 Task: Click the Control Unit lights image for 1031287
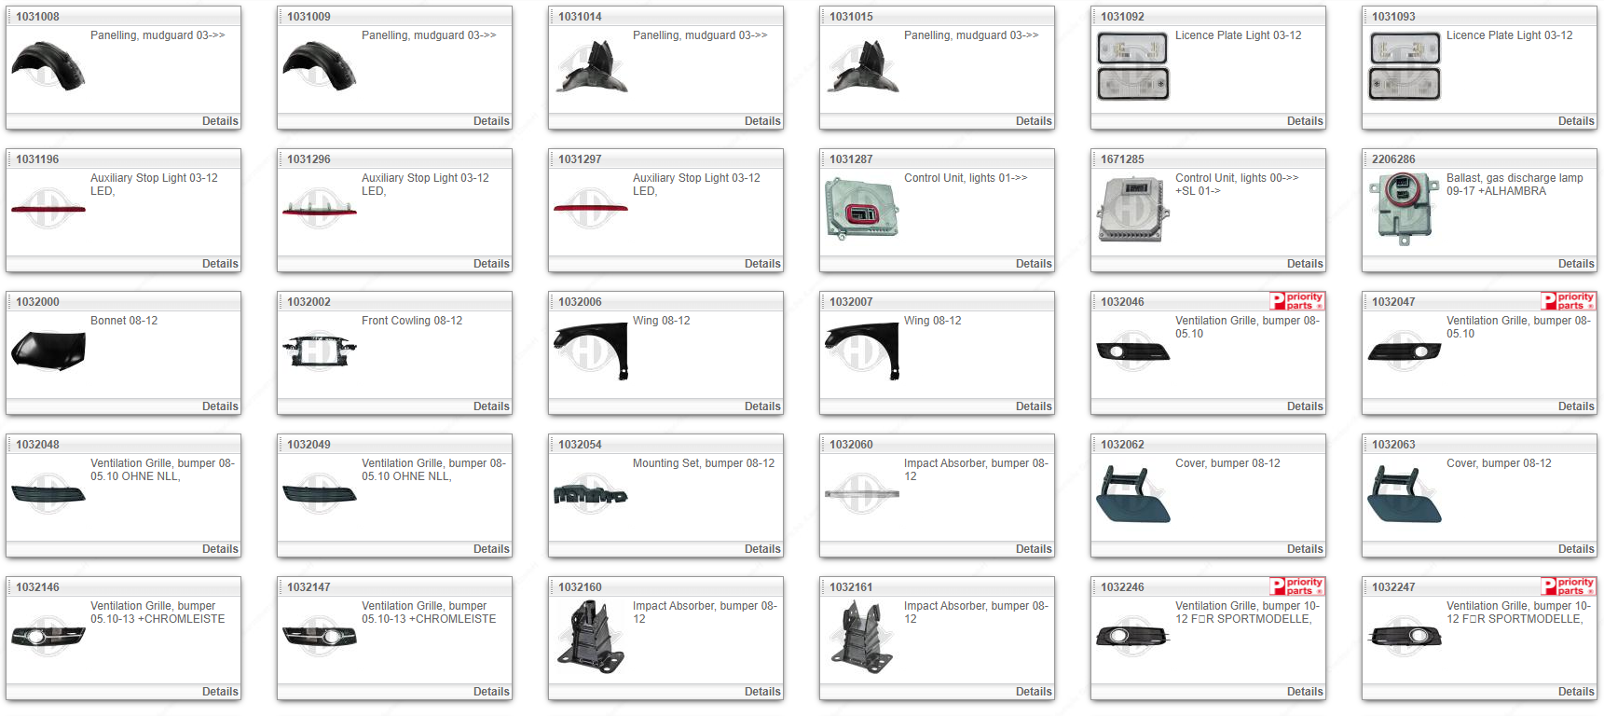[x=861, y=209]
